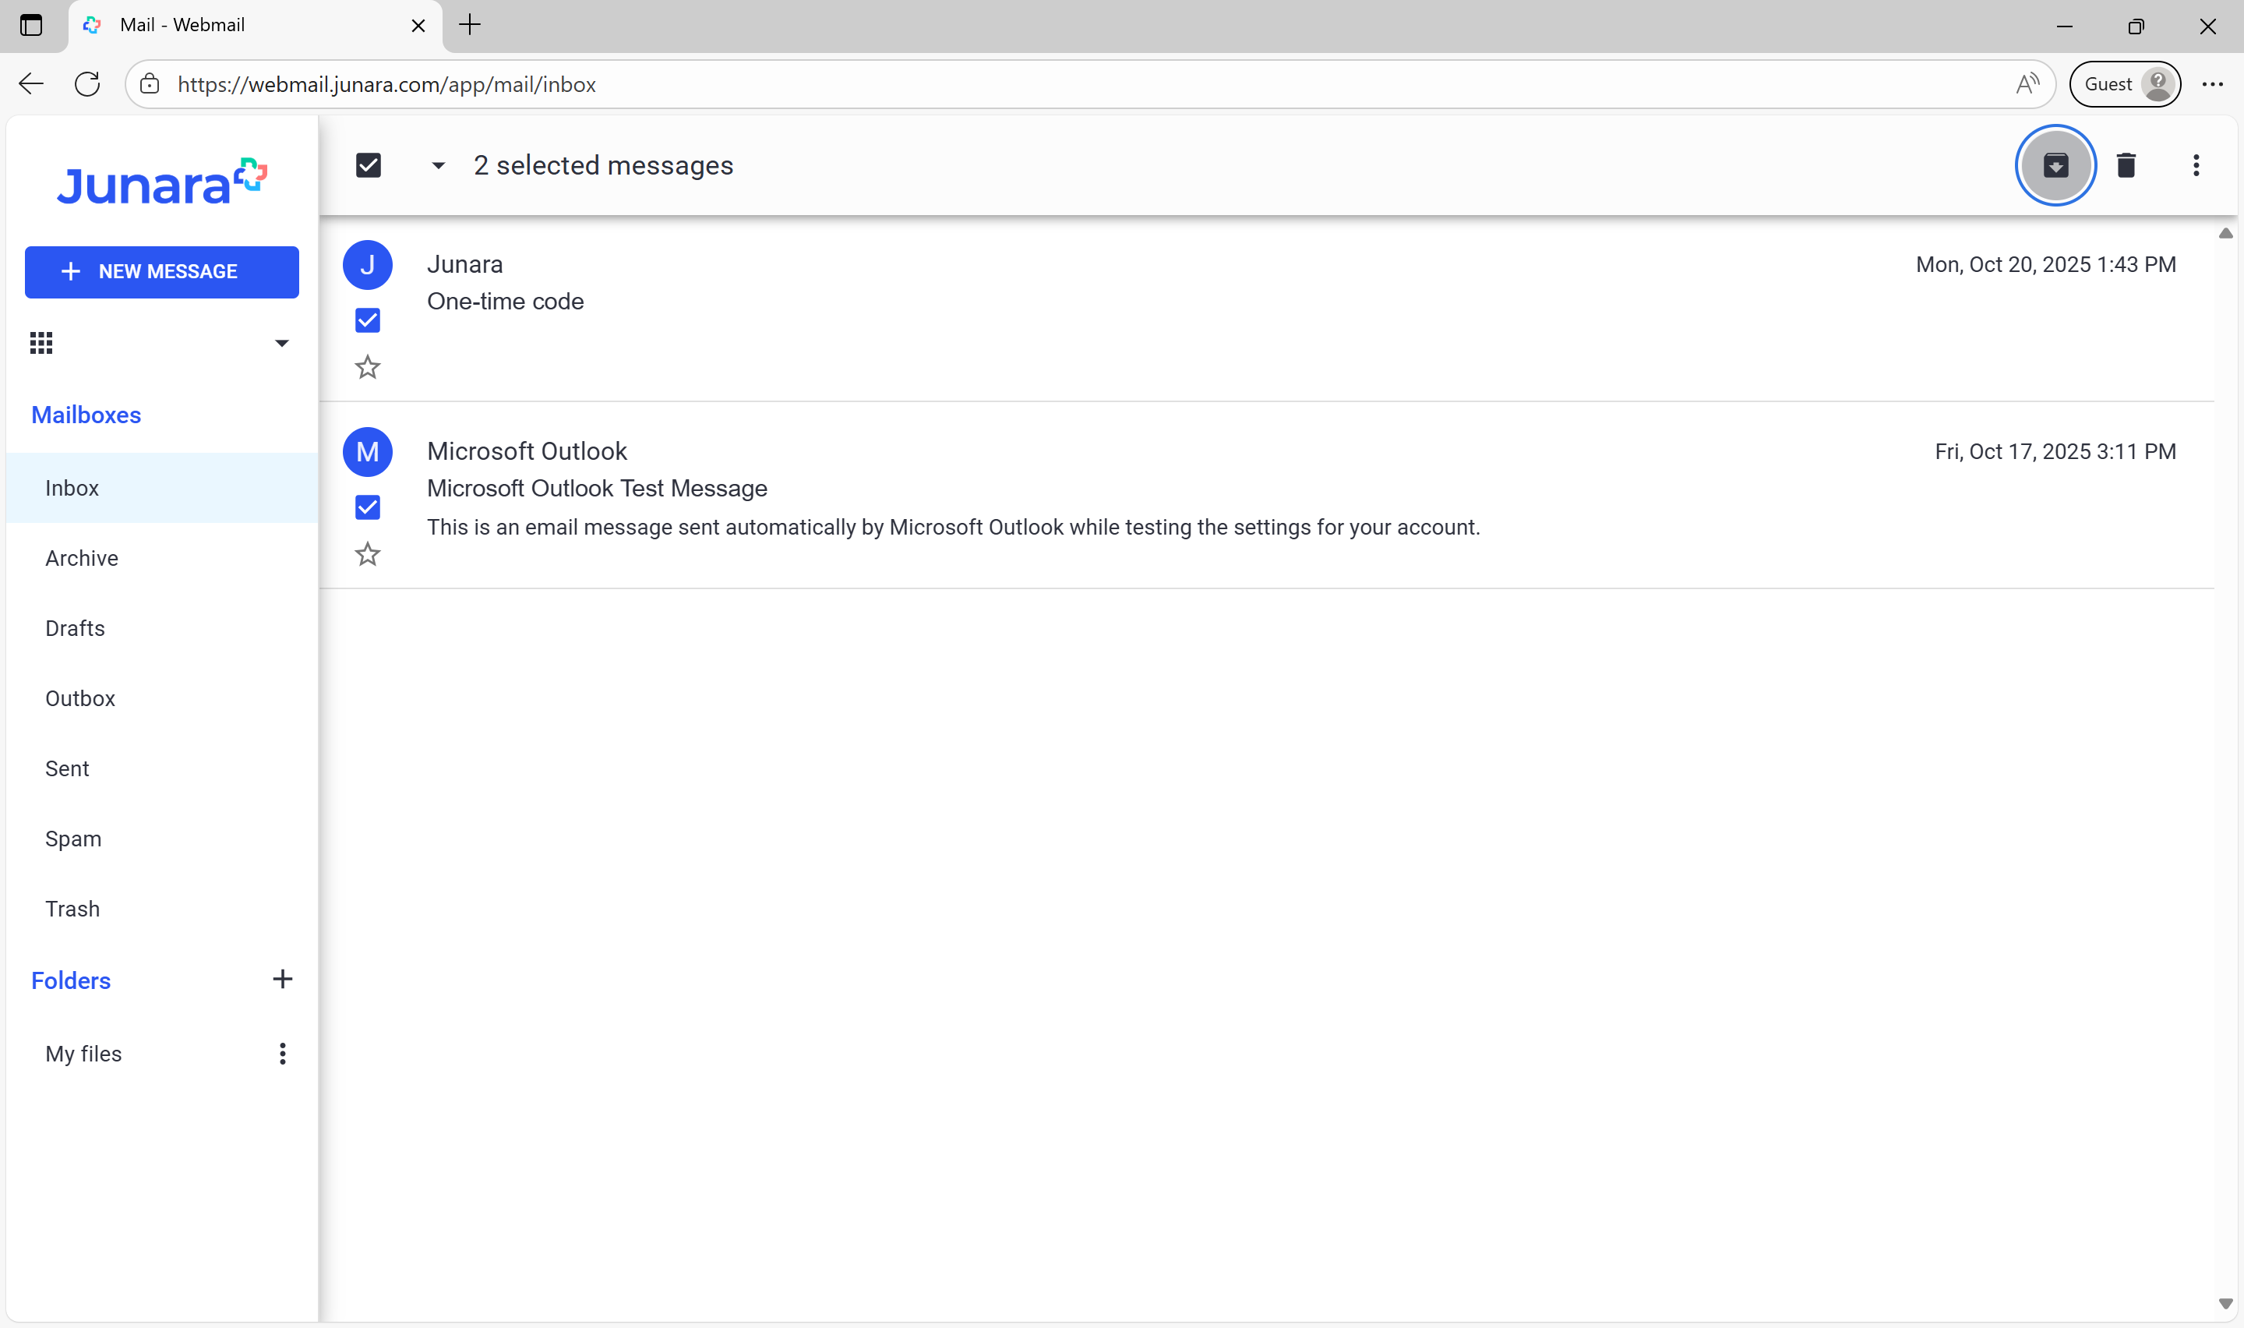The image size is (2244, 1328).
Task: Activate Read aloud in address bar
Action: 2027,84
